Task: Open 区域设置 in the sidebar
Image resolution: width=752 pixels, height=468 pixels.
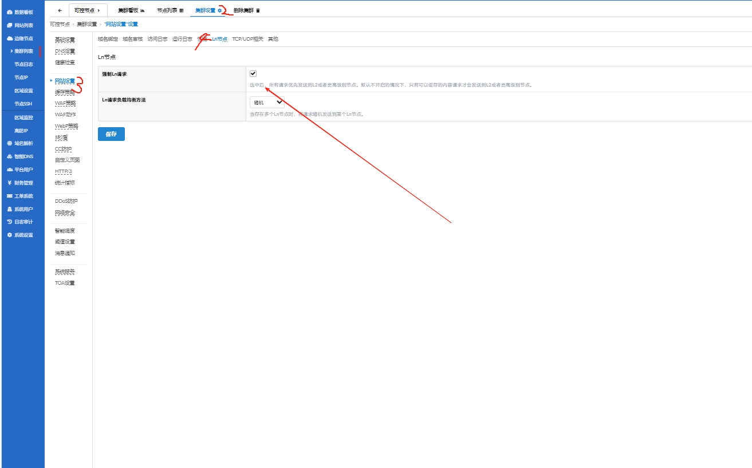Action: point(23,91)
